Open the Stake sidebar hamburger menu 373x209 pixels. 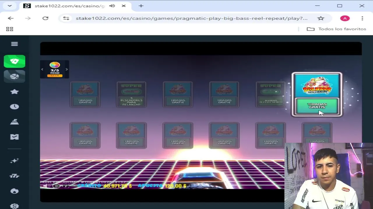(x=14, y=44)
